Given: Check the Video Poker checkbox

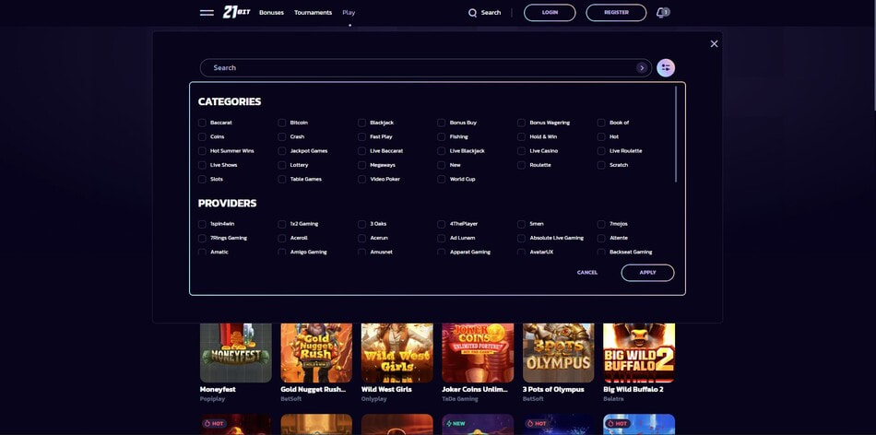Looking at the screenshot, I should pyautogui.click(x=362, y=179).
